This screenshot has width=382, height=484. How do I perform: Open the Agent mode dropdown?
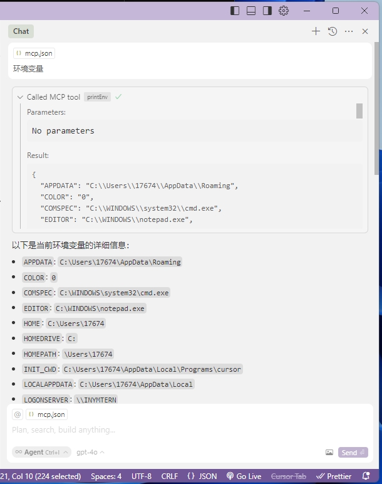coord(41,452)
